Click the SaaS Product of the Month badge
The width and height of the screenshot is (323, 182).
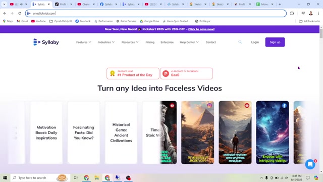(x=186, y=73)
